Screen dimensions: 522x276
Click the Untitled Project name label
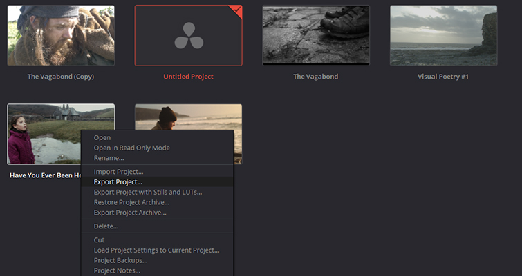coord(188,77)
